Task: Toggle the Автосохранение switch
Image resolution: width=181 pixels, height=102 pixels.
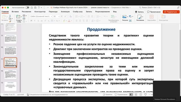Action: (x=27, y=8)
